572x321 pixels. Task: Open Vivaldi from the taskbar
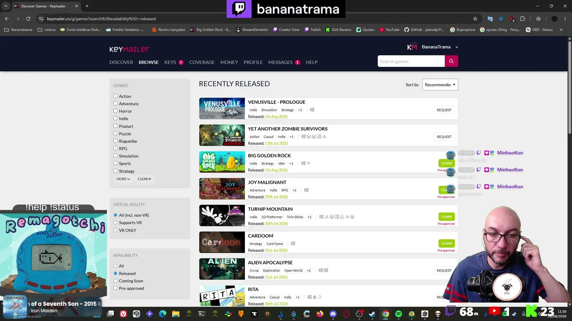pyautogui.click(x=123, y=314)
